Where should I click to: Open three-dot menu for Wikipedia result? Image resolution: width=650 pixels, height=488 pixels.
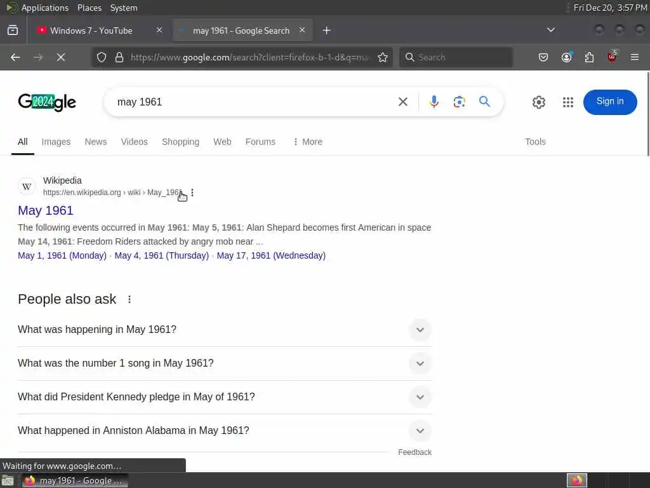(x=192, y=193)
